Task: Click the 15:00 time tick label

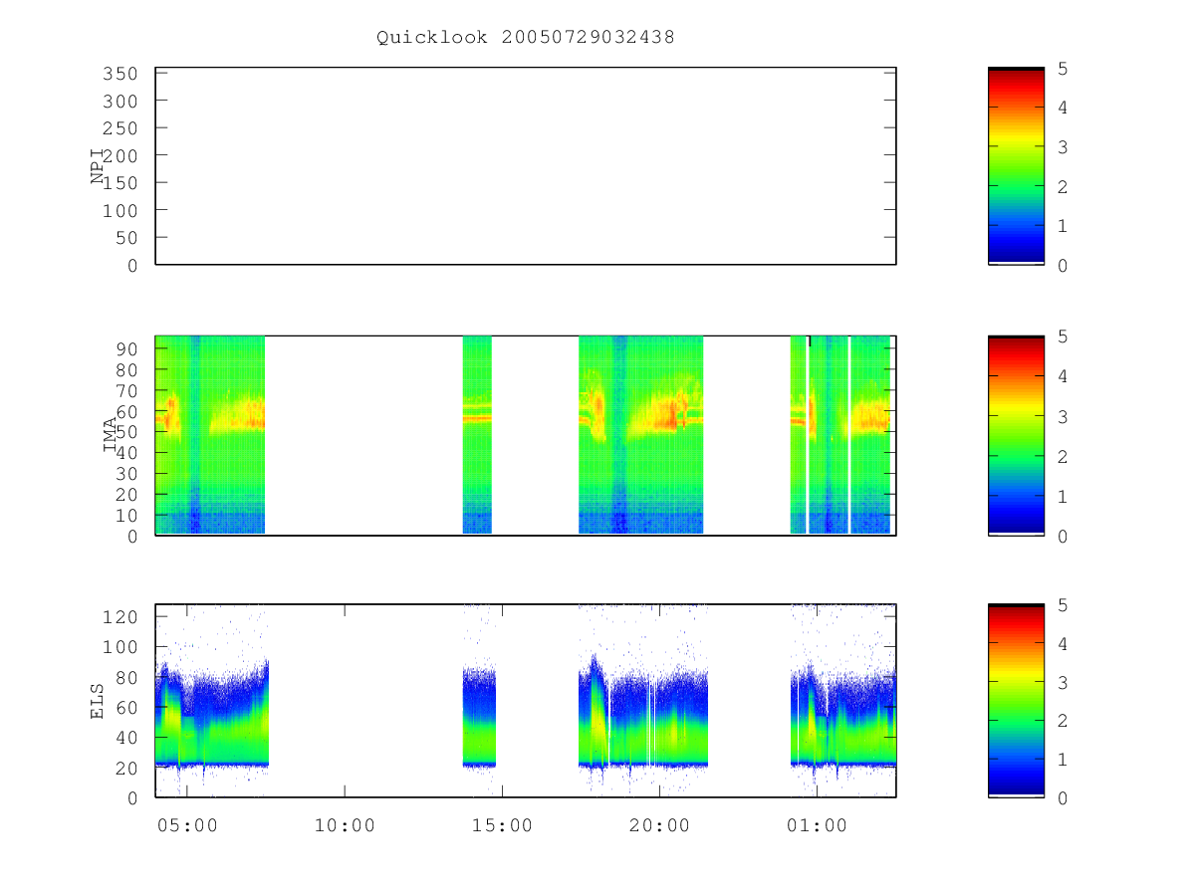Action: [502, 825]
